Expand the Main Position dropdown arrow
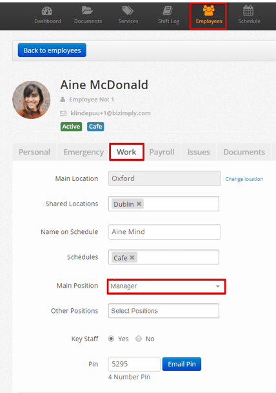The height and width of the screenshot is (393, 276). click(218, 286)
